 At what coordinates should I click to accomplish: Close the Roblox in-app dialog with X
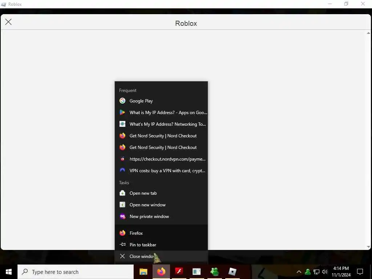pos(8,22)
